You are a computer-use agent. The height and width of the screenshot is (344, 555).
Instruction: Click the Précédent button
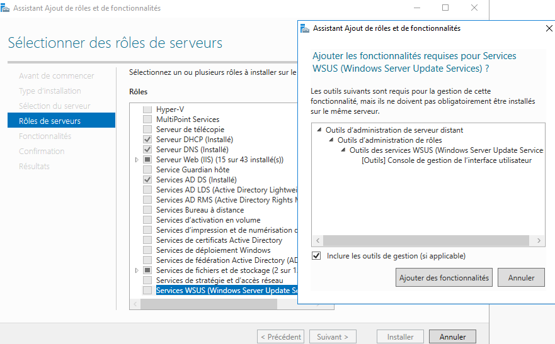pos(280,337)
